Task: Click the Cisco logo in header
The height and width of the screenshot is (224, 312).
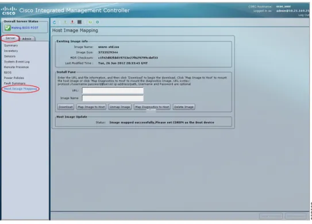Action: pos(9,11)
